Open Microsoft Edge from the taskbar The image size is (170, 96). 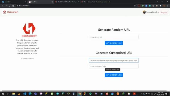(x=30, y=94)
